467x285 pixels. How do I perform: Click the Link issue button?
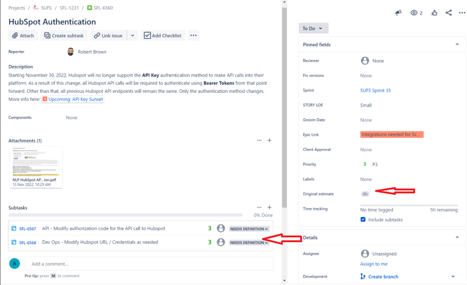[108, 35]
